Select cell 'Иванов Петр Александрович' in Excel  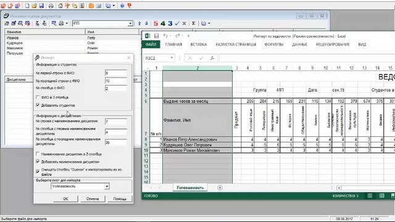[197, 139]
